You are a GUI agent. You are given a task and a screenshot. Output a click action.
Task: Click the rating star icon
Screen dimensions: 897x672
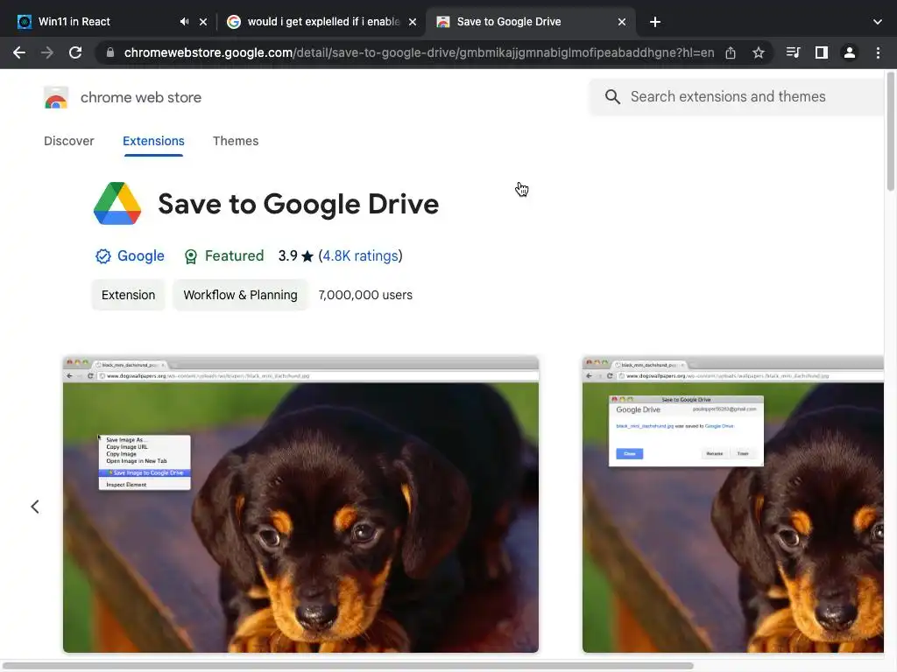coord(307,256)
